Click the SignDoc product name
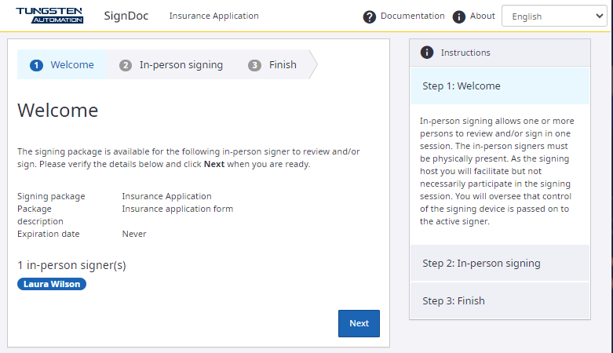 click(126, 16)
